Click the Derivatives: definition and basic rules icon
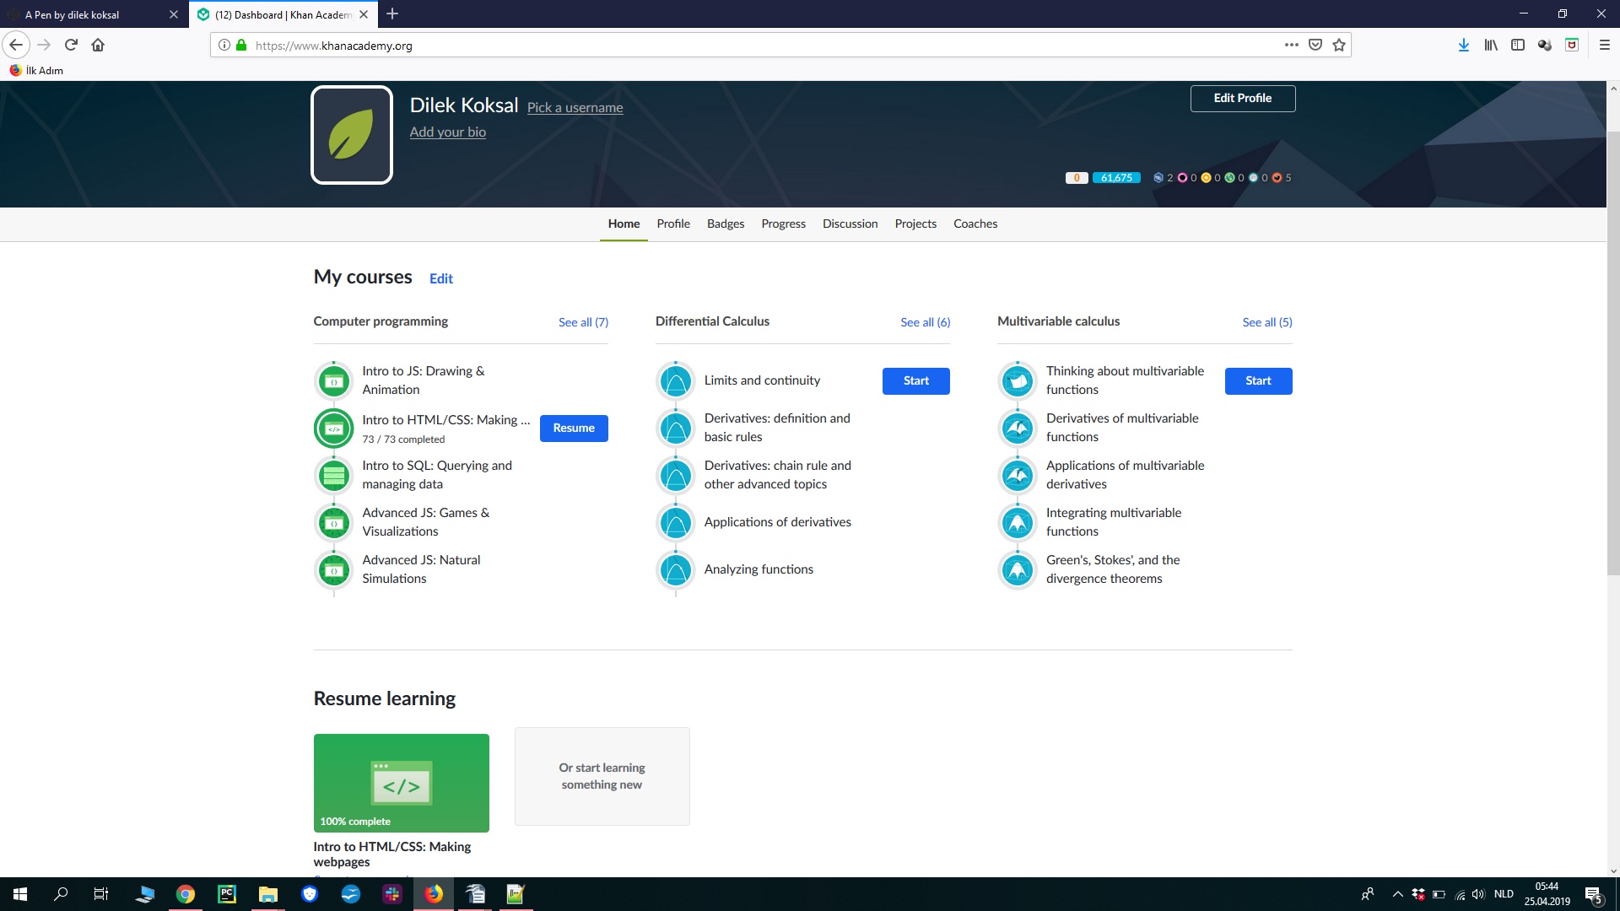 676,429
